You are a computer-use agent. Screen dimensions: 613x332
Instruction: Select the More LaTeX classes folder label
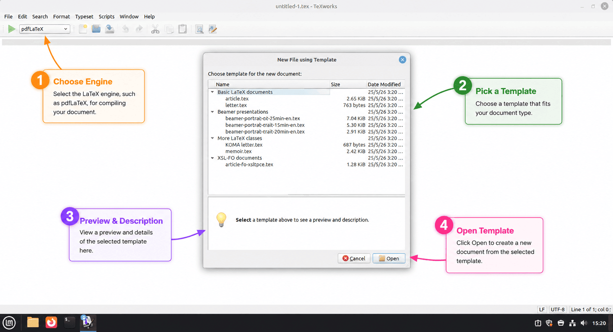[x=240, y=138]
